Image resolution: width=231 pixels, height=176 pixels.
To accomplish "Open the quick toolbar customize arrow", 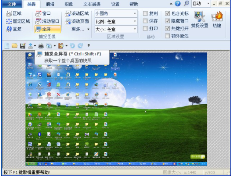I will tap(89, 46).
